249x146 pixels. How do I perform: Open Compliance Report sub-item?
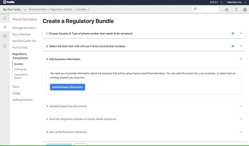[21, 76]
